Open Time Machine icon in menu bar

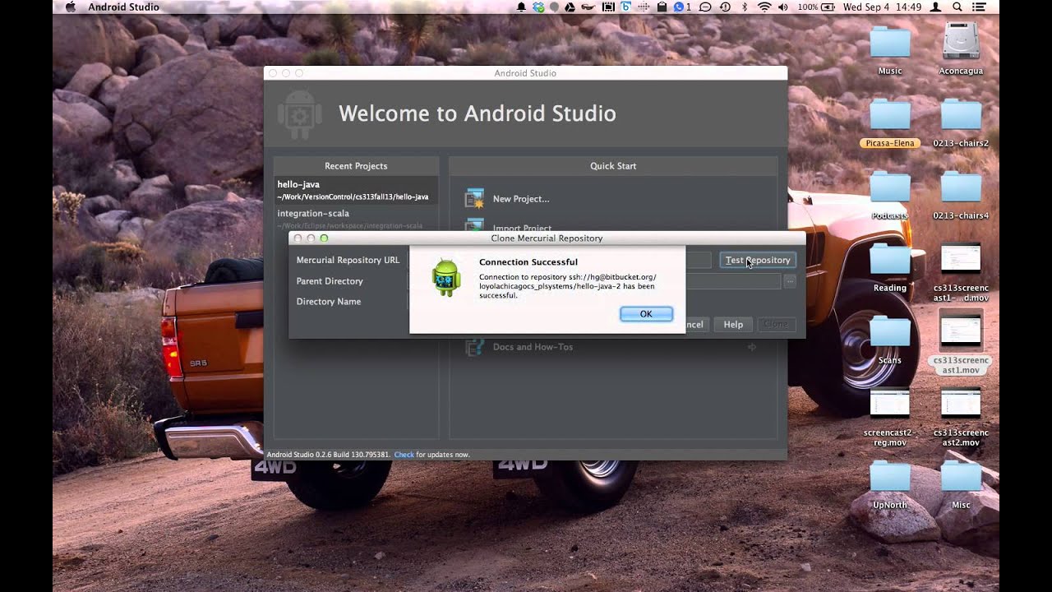(725, 7)
